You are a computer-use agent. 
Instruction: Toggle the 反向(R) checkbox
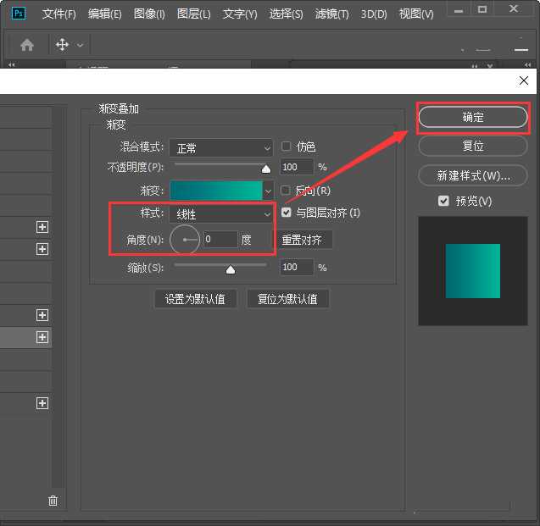pyautogui.click(x=287, y=191)
